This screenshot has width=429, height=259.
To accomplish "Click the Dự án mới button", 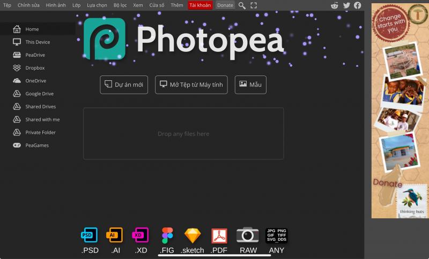I will [x=124, y=85].
